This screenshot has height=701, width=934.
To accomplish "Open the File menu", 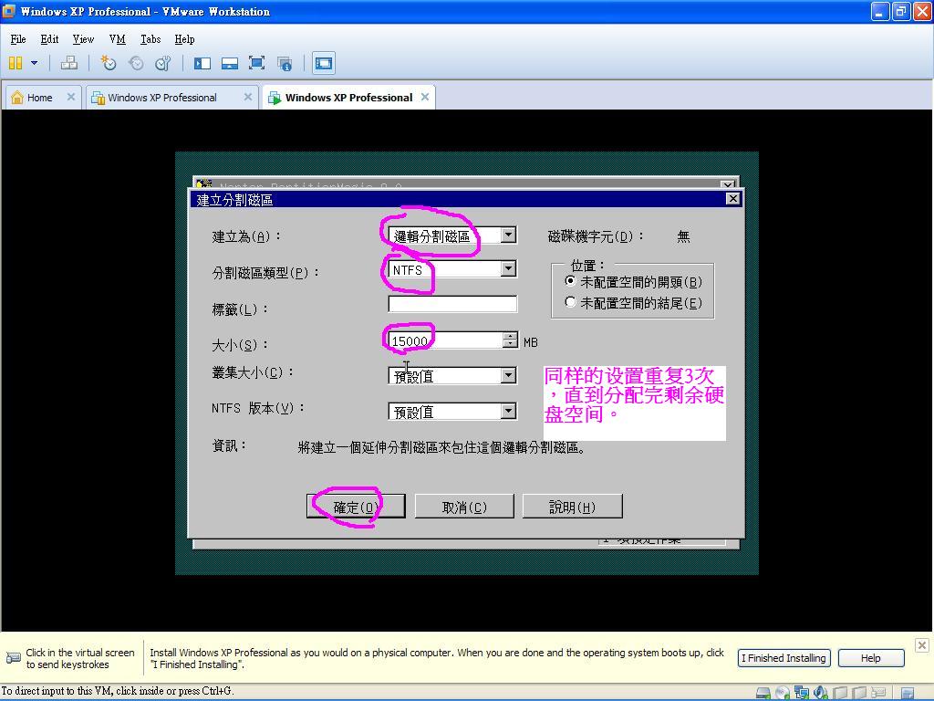I will point(18,39).
